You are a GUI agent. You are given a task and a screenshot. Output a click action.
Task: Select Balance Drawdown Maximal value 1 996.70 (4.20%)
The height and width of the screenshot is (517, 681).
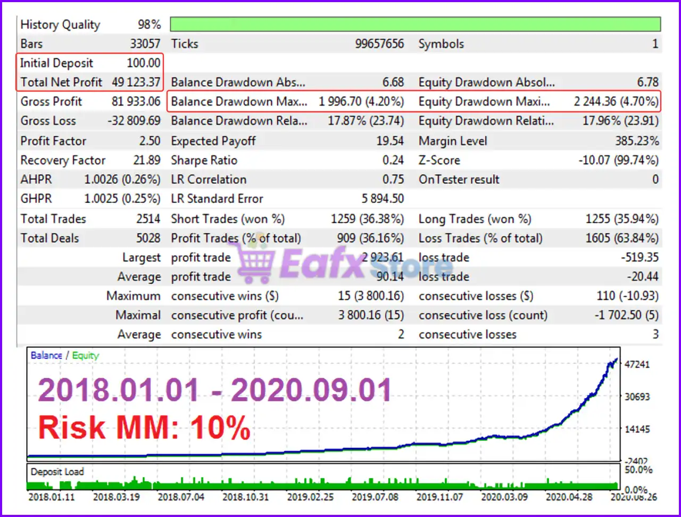tap(361, 101)
